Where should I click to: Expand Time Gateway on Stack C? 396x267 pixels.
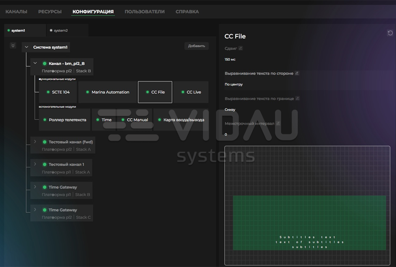click(x=35, y=209)
